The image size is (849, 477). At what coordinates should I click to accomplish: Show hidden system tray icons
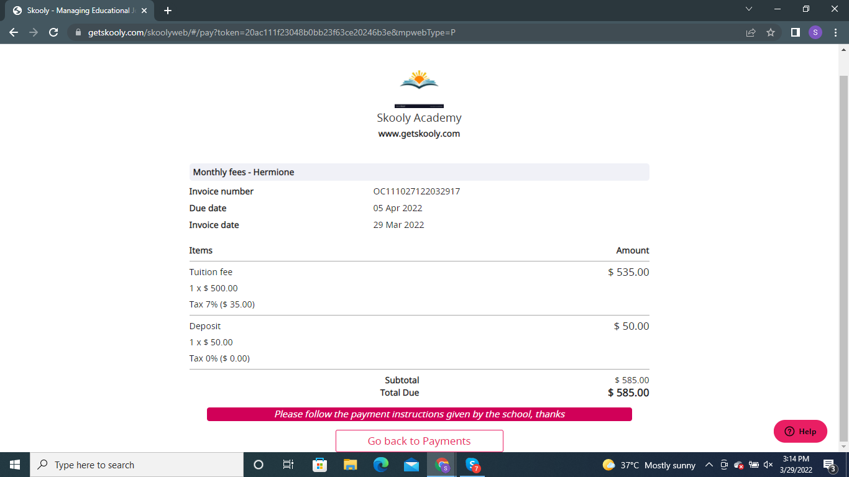click(x=709, y=465)
